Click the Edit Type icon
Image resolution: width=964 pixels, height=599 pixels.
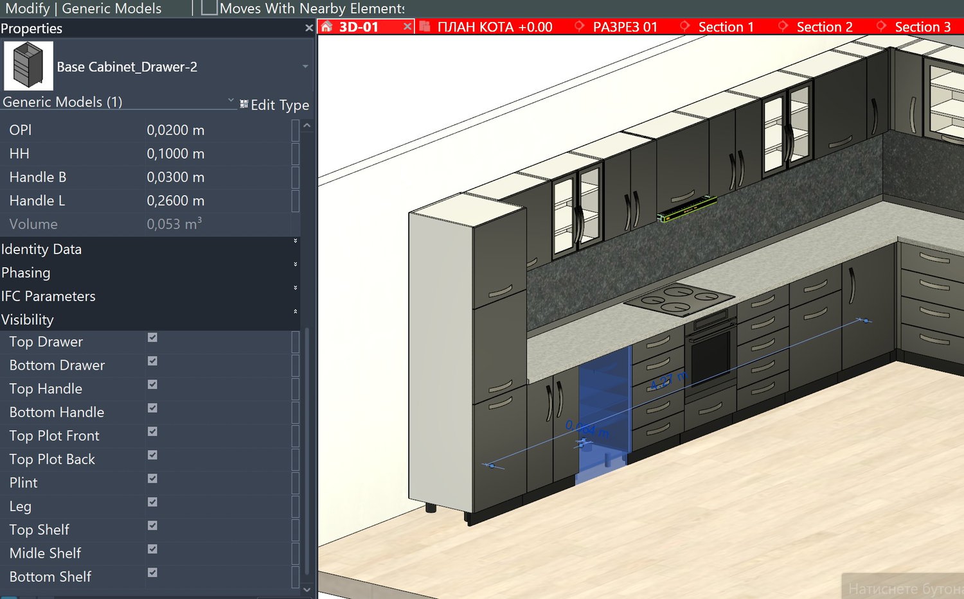(244, 104)
